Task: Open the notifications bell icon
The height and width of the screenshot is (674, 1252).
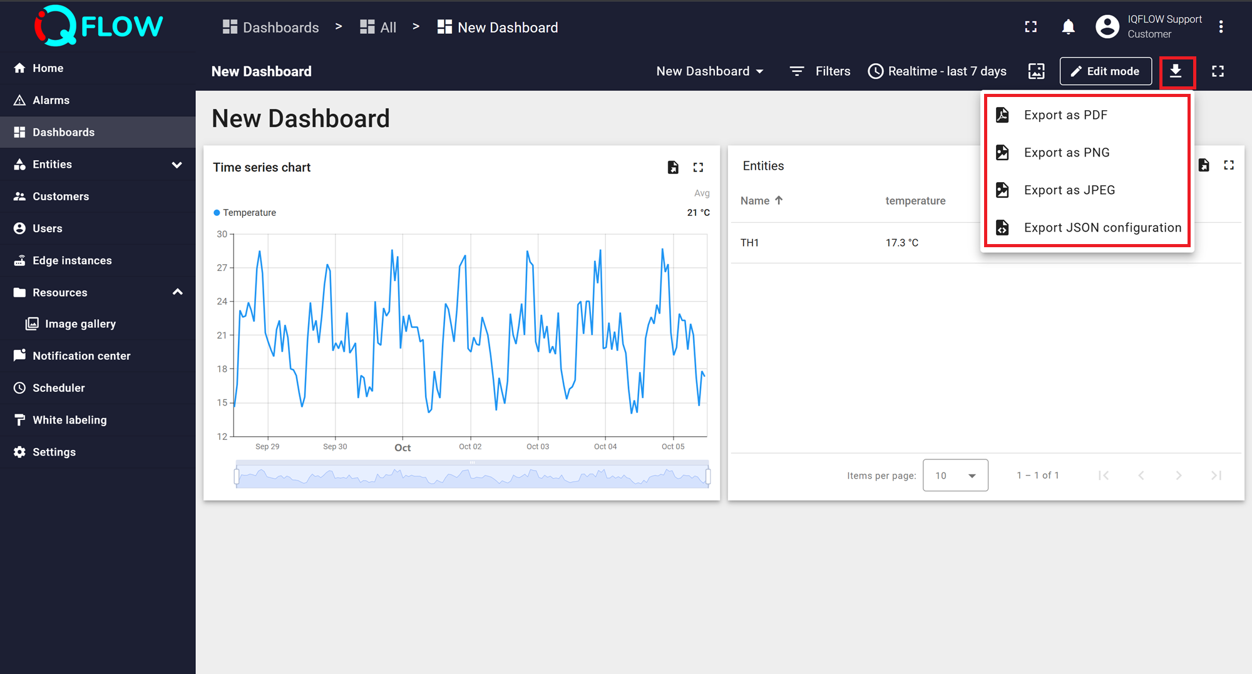Action: (1068, 27)
